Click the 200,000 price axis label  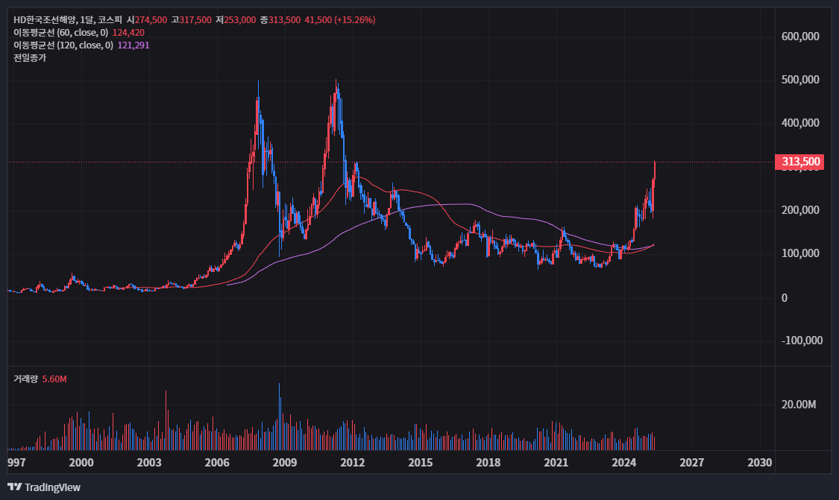(x=800, y=210)
